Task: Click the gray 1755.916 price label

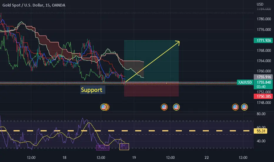Action: click(263, 77)
